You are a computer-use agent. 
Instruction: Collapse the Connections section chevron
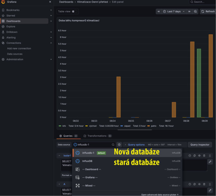pos(51,43)
